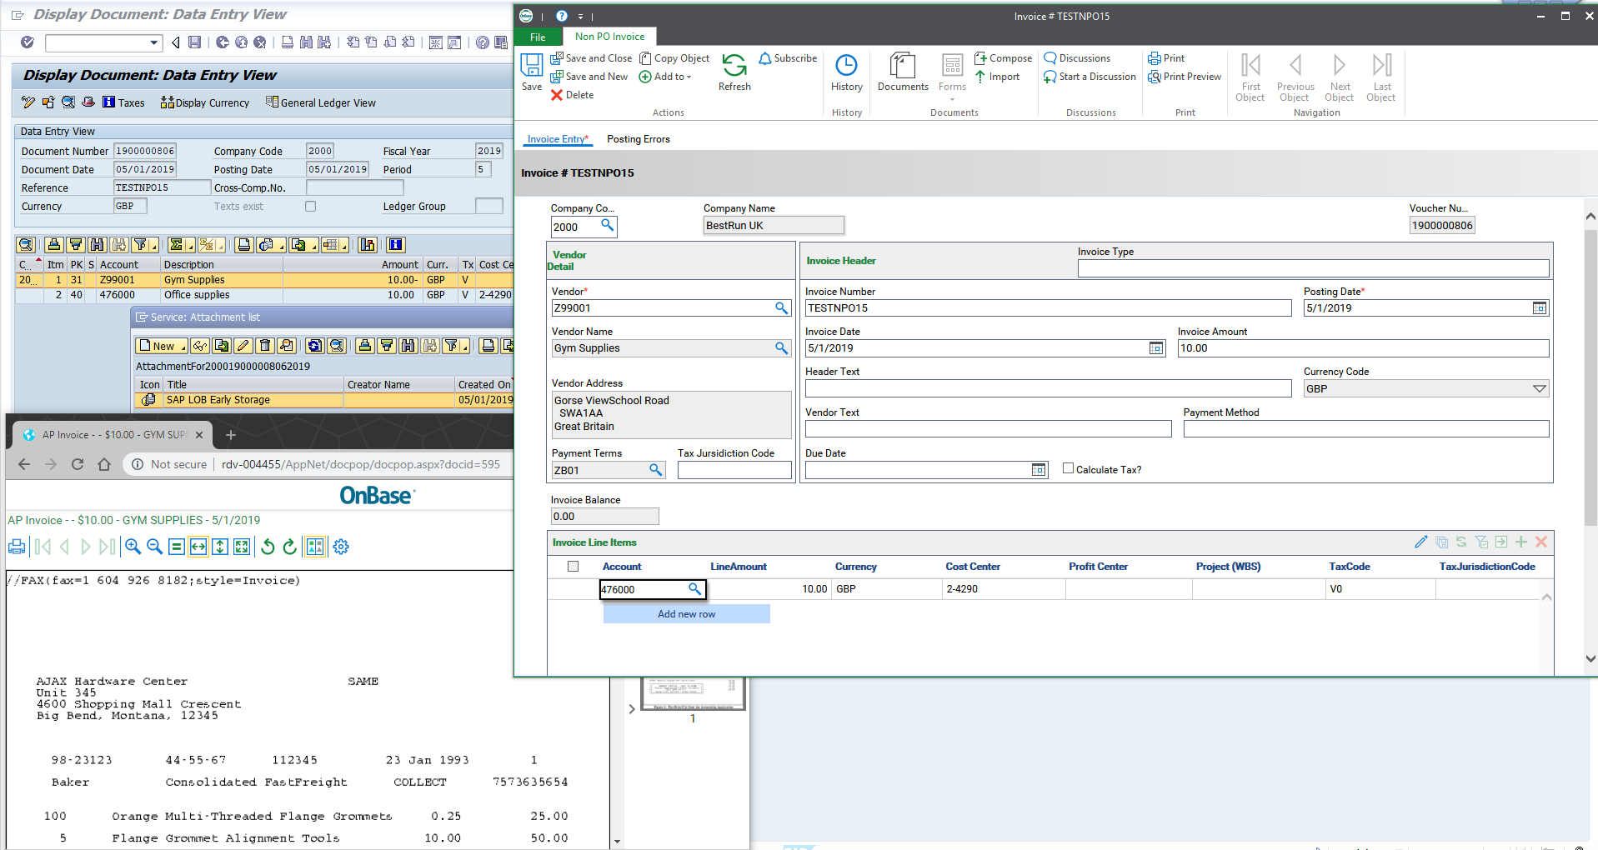Image resolution: width=1598 pixels, height=850 pixels.
Task: Tick the SAP Texts exist checkbox
Action: (x=310, y=206)
